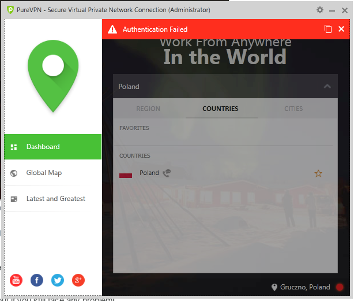Image resolution: width=354 pixels, height=301 pixels.
Task: Click the red connection status indicator
Action: click(x=340, y=287)
